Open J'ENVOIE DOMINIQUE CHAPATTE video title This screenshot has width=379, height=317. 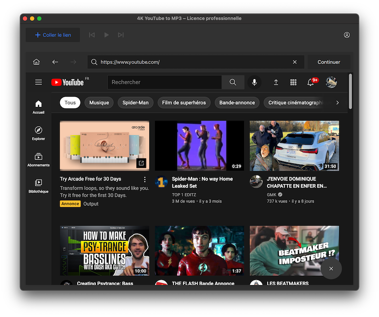click(297, 182)
